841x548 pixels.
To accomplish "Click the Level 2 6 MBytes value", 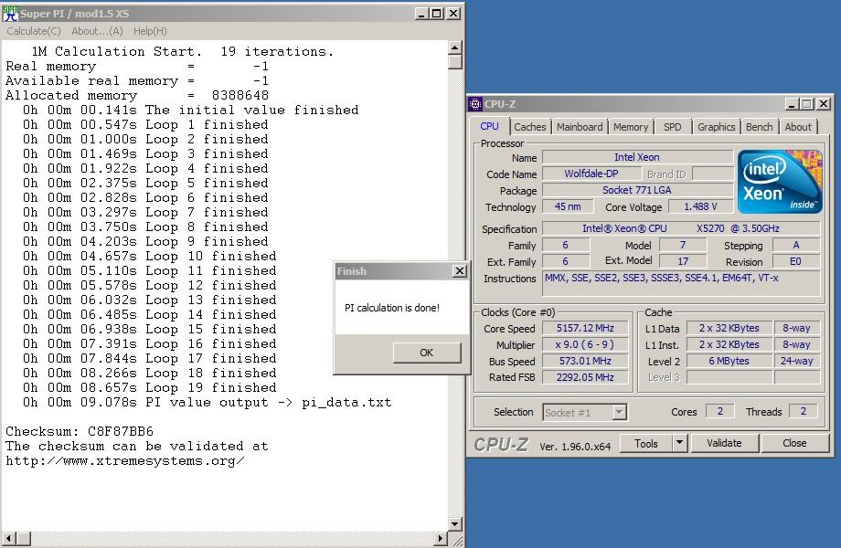I will coord(729,361).
